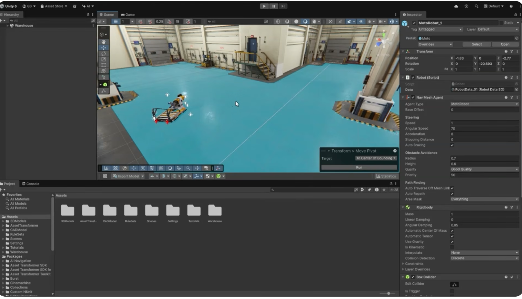Click the Transform help question icon
This screenshot has height=299, width=522.
[x=506, y=51]
